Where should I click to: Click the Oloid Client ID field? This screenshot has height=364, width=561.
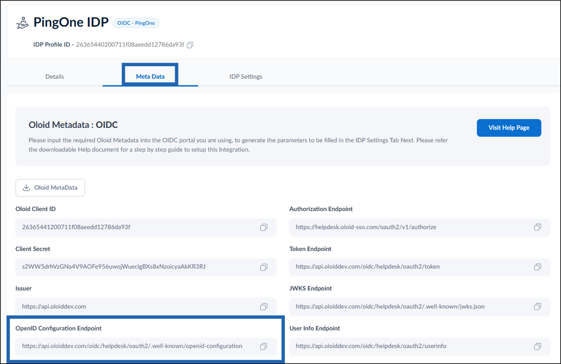point(146,227)
